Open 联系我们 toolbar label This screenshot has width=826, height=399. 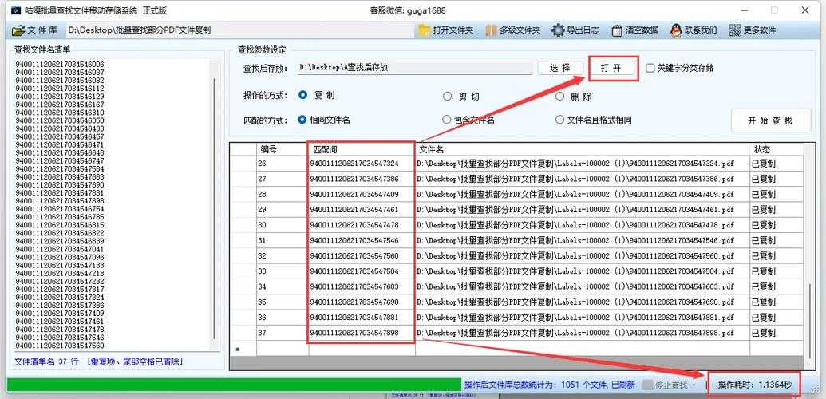[x=701, y=30]
